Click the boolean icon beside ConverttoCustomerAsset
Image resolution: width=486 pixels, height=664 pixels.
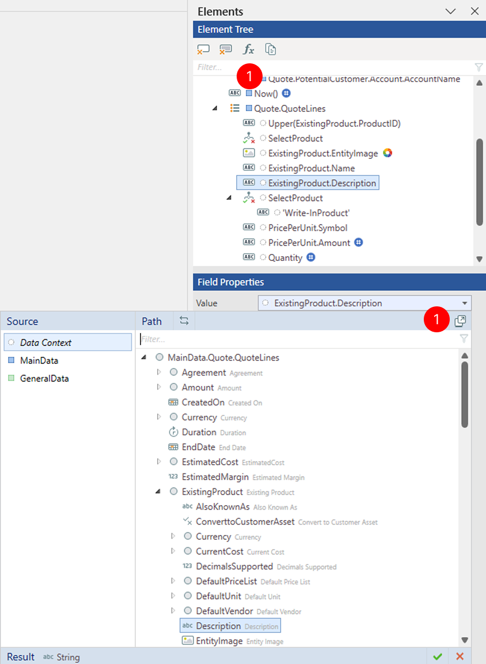click(187, 521)
